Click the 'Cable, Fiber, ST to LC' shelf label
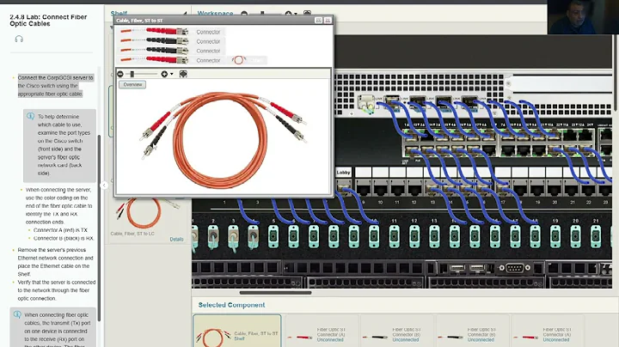Screen dimensions: 619x347 pos(132,234)
